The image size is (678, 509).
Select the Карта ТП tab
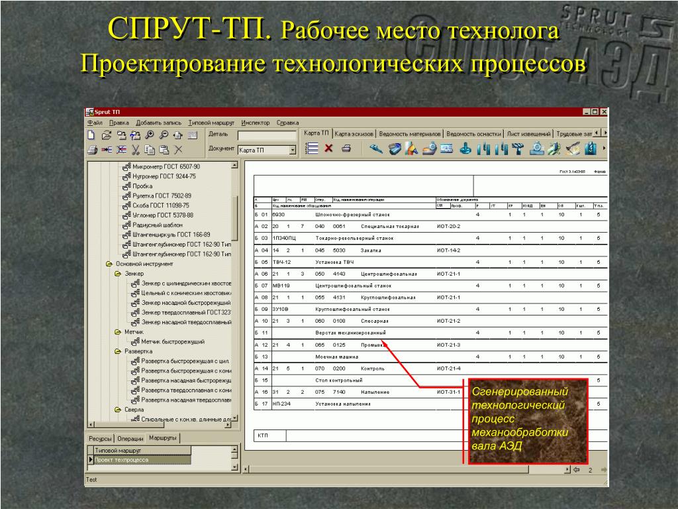click(316, 133)
